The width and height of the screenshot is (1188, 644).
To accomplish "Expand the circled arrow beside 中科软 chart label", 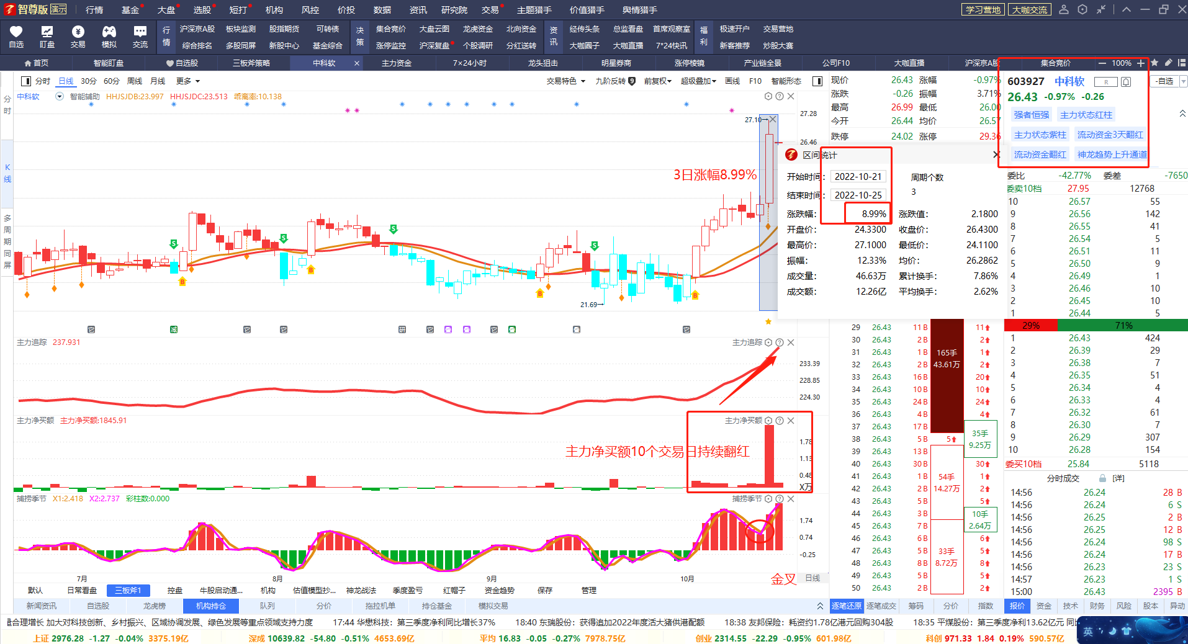I will pos(60,96).
